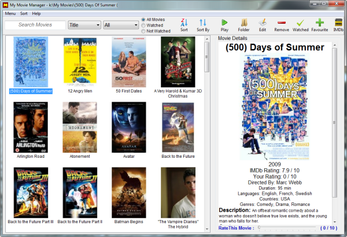The width and height of the screenshot is (347, 237).
Task: Click 'Genres: Comedy, Drama, Romance' text
Action: point(275,204)
